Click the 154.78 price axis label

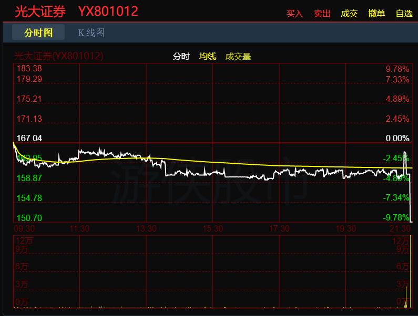coord(29,198)
